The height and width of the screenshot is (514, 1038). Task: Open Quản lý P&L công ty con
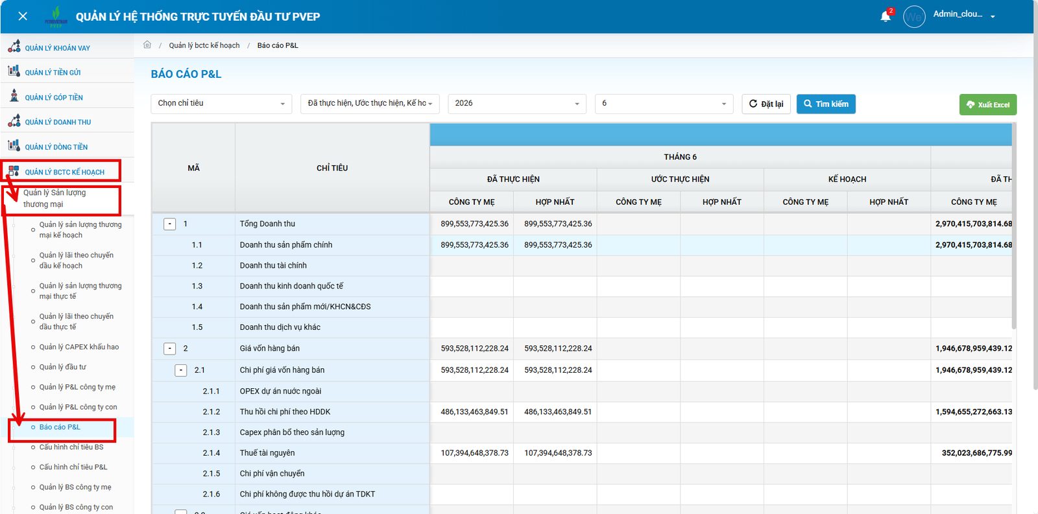[x=78, y=407]
